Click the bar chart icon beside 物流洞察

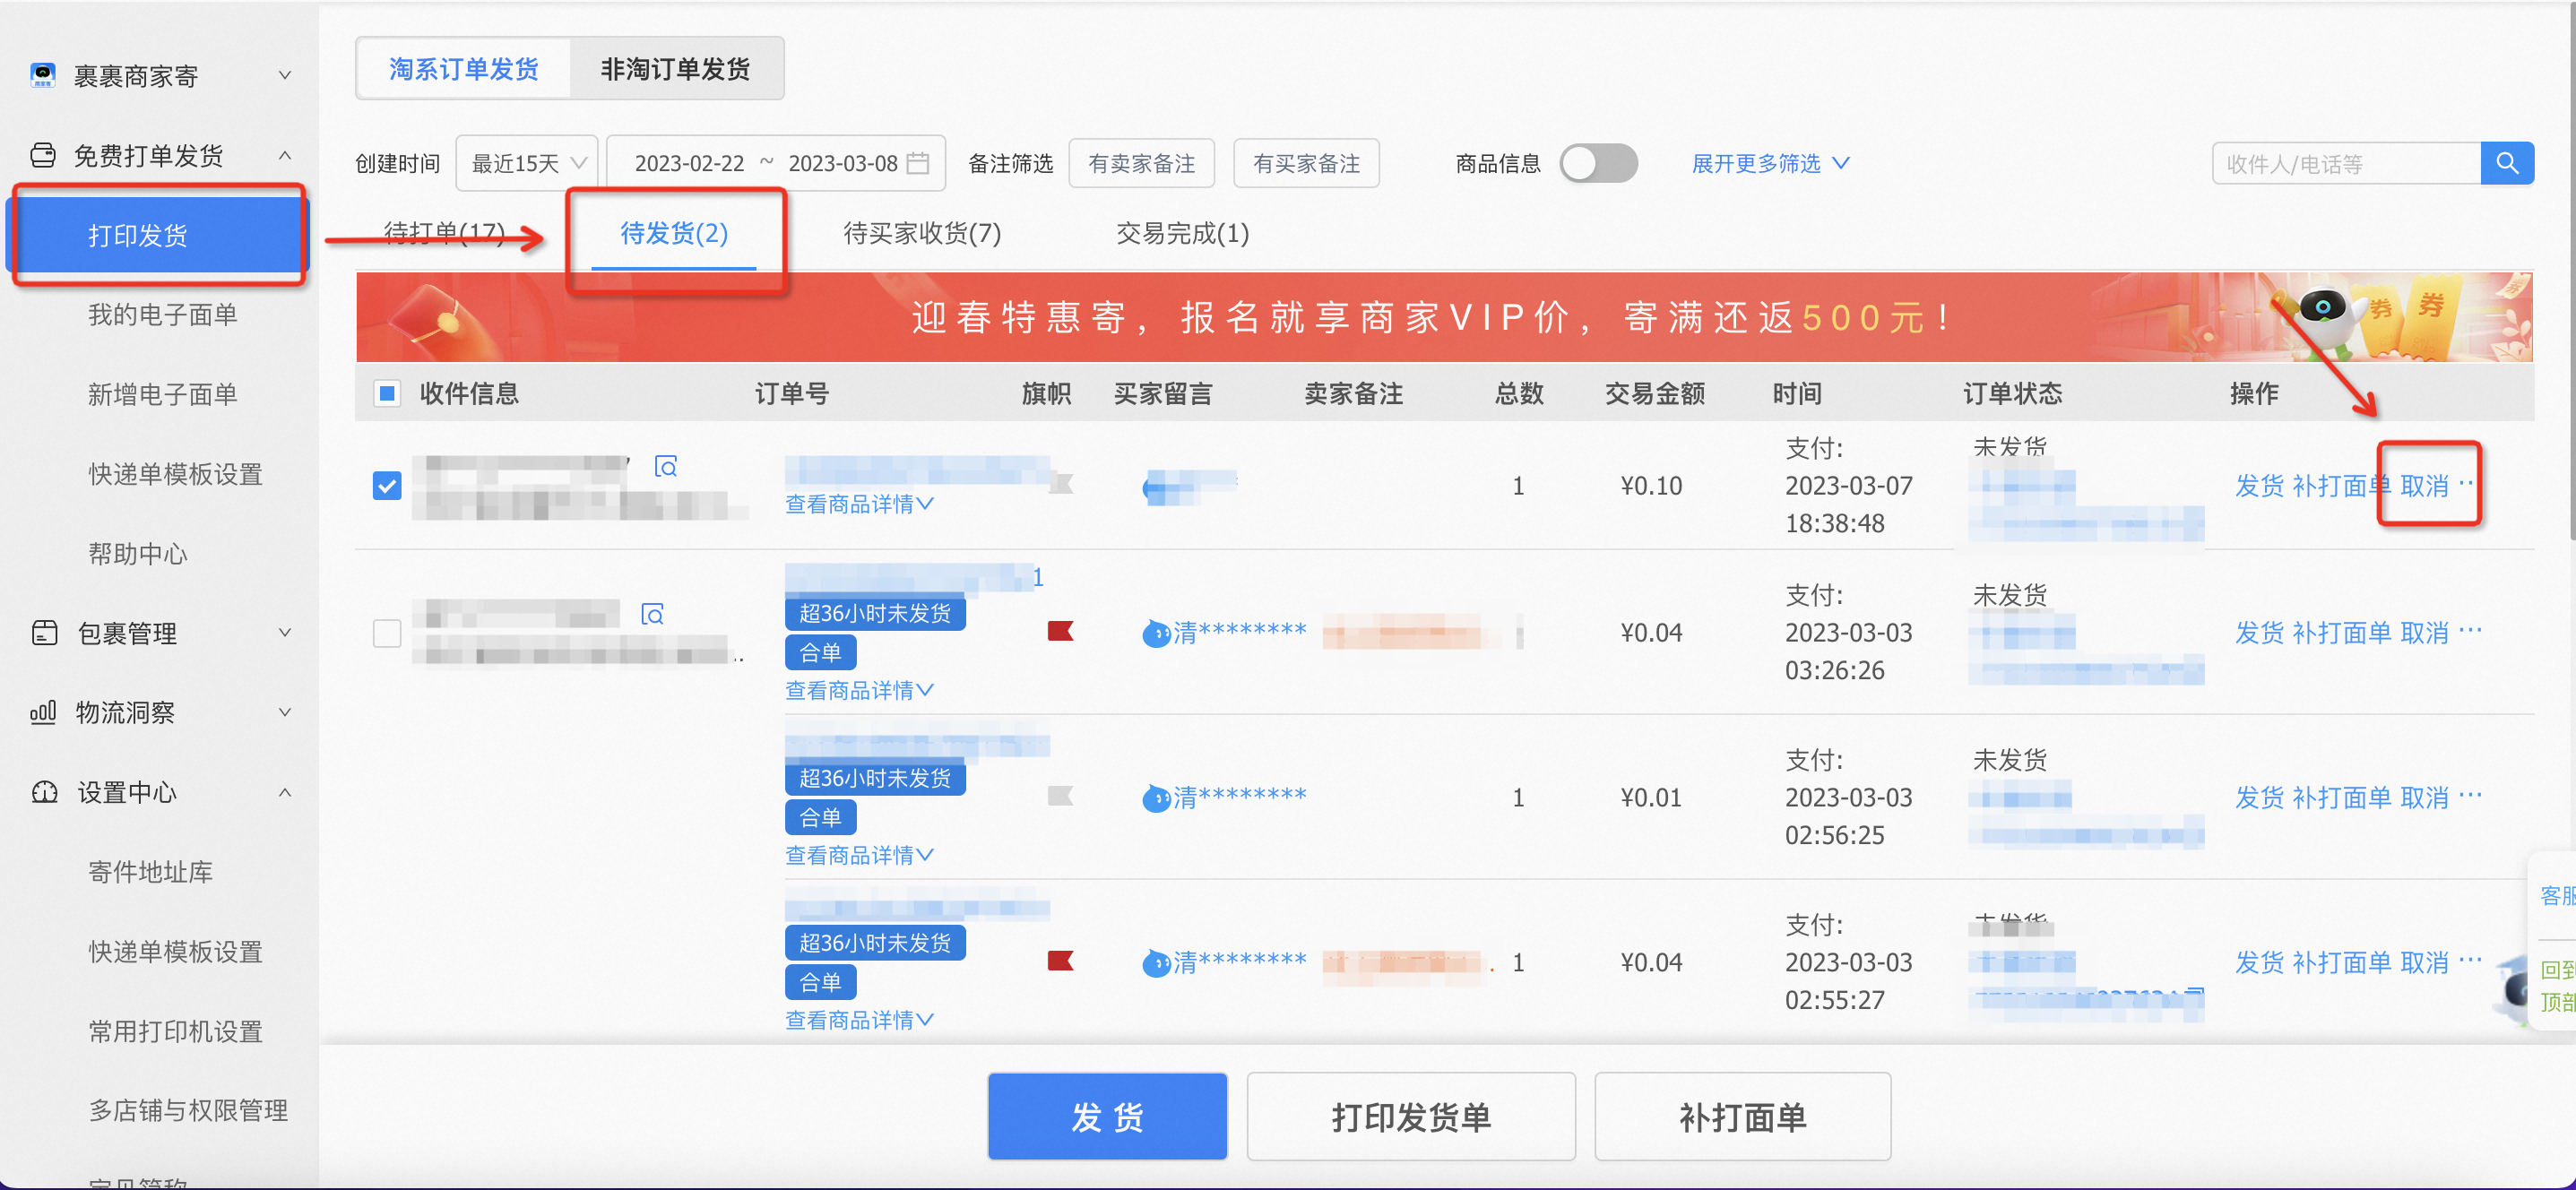(x=43, y=712)
